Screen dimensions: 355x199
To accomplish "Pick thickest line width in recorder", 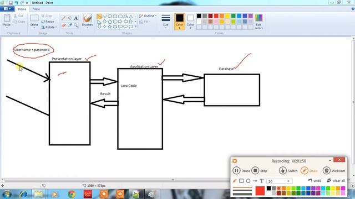I will click(x=242, y=194).
